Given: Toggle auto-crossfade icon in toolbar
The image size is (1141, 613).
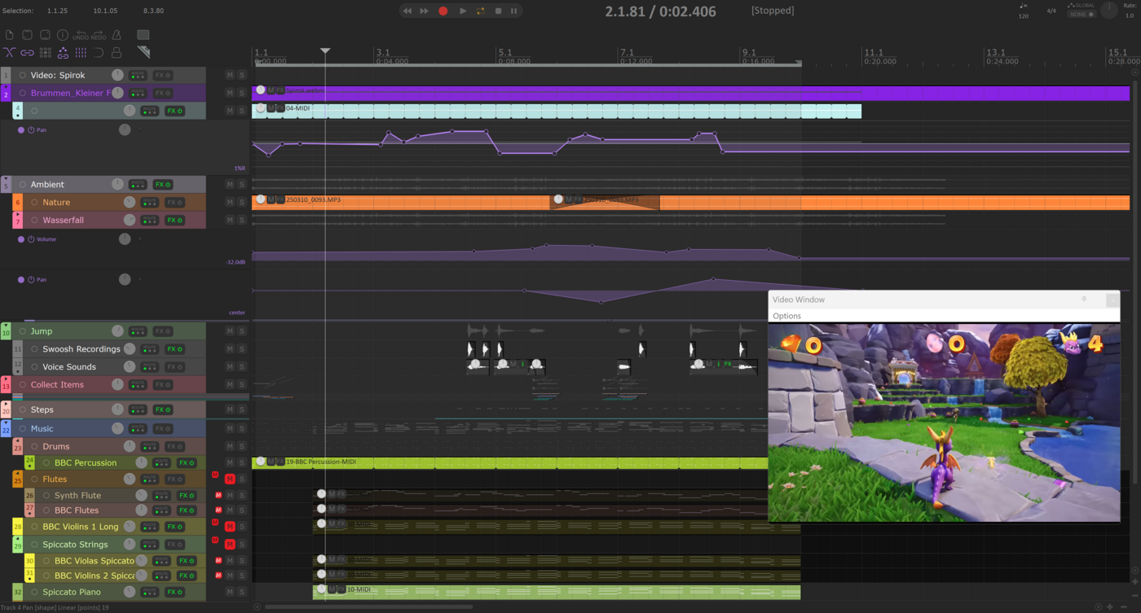Looking at the screenshot, I should click(10, 53).
